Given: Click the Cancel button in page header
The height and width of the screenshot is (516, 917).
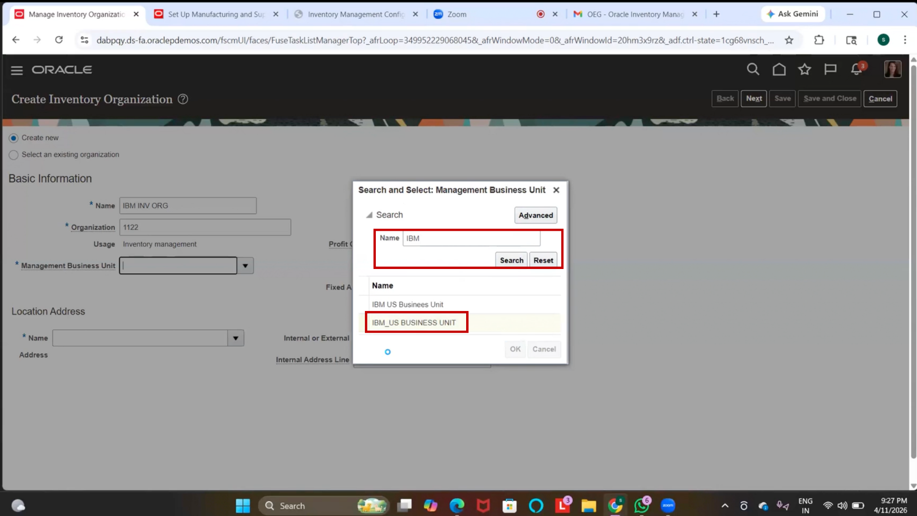Looking at the screenshot, I should tap(880, 98).
